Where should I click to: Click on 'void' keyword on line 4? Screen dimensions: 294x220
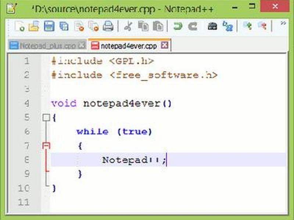(x=64, y=103)
